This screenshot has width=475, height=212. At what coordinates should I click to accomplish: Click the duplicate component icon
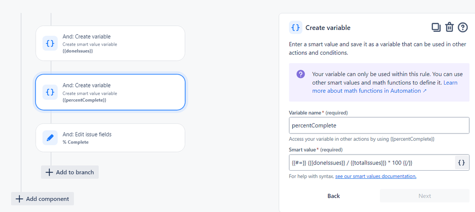[436, 27]
